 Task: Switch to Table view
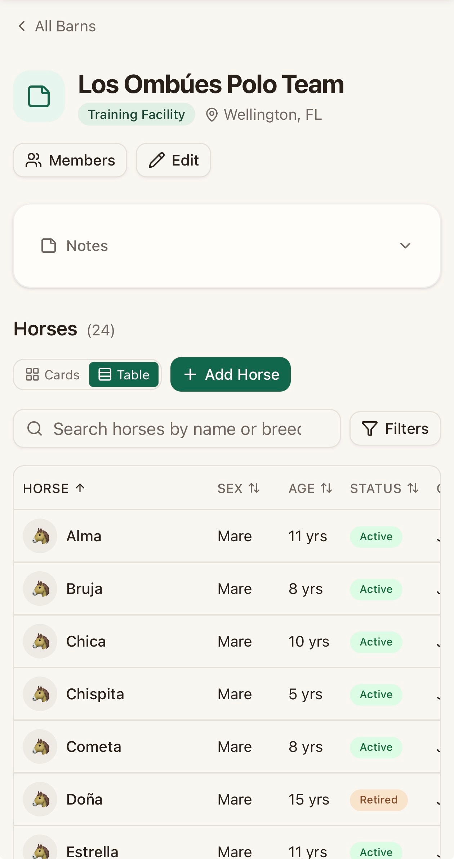(124, 375)
